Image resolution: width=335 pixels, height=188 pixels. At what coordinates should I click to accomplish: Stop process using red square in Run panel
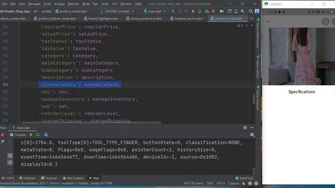pos(3,135)
